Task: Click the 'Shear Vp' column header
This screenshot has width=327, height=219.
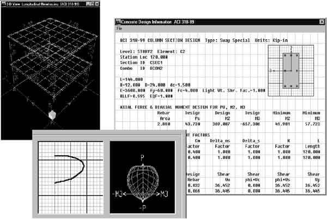Action: (314, 177)
